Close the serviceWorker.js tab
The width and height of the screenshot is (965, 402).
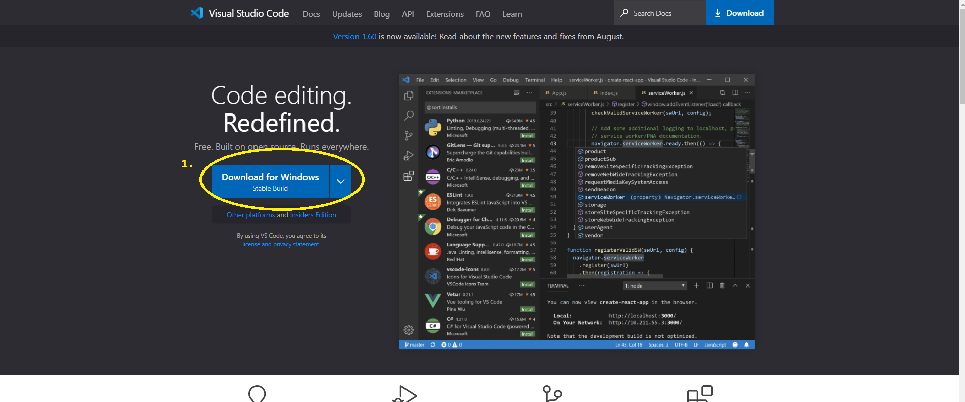pos(691,93)
